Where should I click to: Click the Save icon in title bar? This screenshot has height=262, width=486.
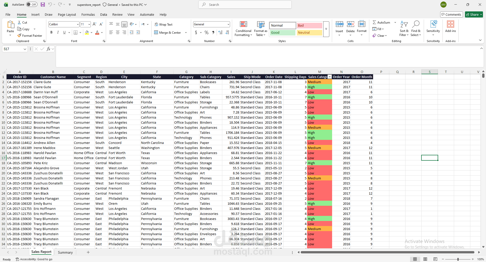pyautogui.click(x=43, y=5)
